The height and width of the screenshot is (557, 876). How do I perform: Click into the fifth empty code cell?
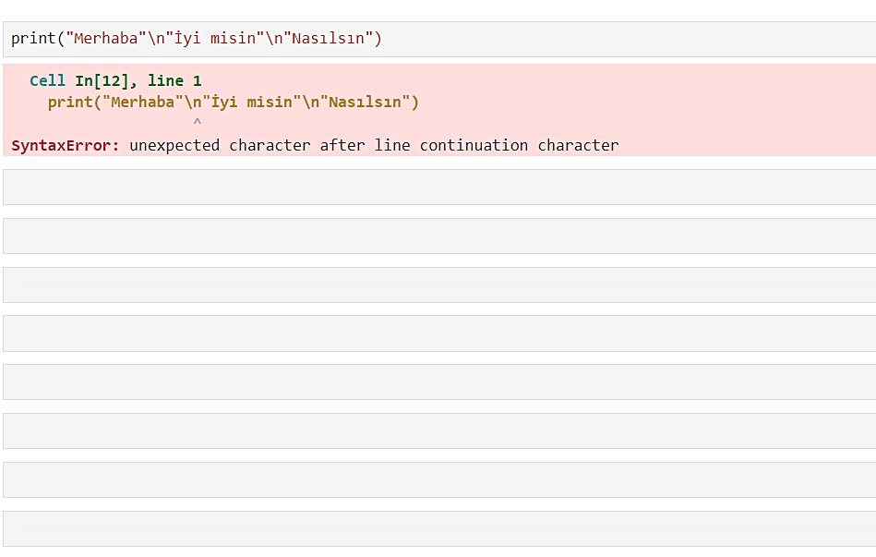438,381
